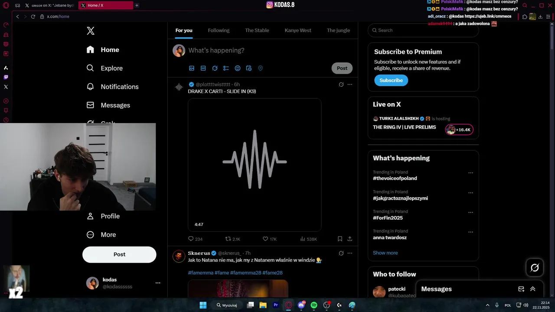Switch to the GREGOR on X browser tab

click(49, 6)
